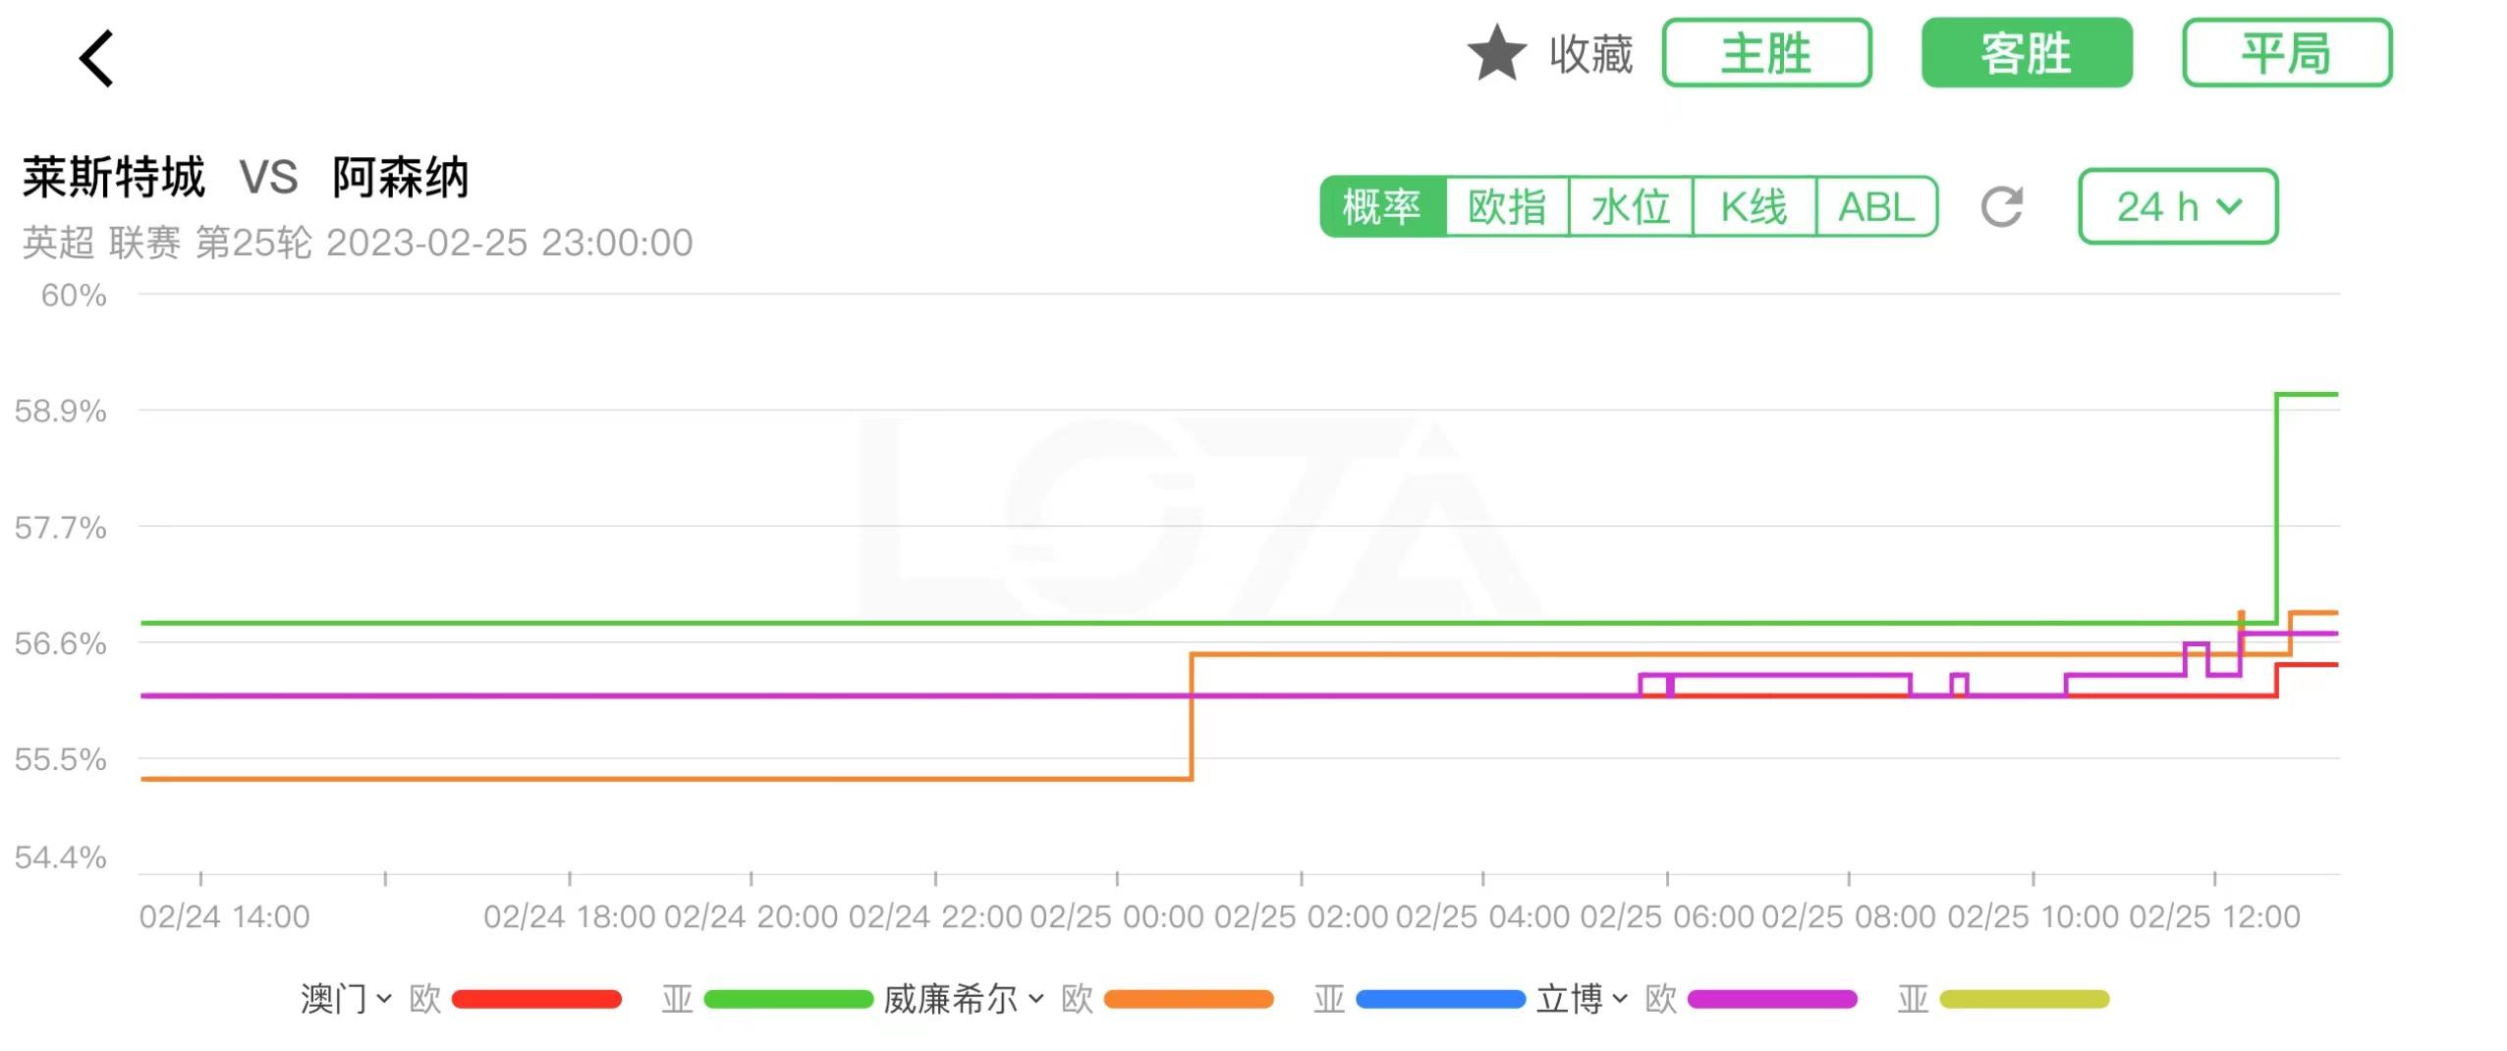This screenshot has height=1051, width=2507.
Task: Go back using the left arrow icon
Action: point(97,58)
